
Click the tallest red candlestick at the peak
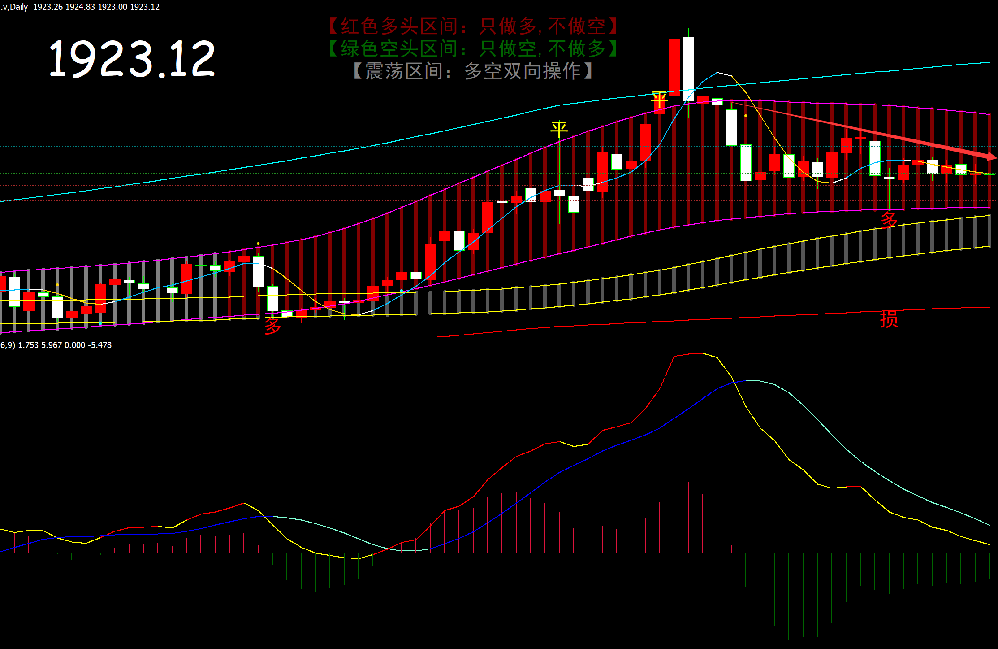[674, 67]
